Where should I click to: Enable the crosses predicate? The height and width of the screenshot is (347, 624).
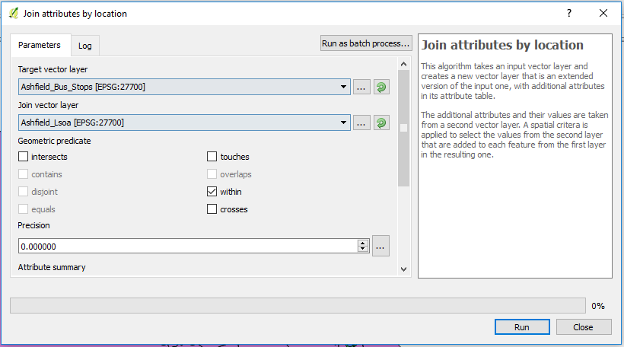click(212, 209)
